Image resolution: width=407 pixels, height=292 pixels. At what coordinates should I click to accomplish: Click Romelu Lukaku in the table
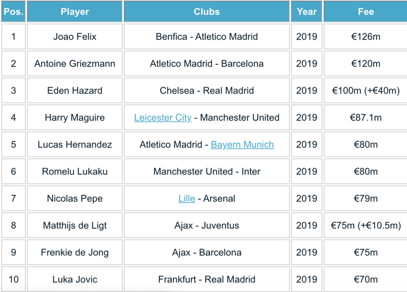75,171
